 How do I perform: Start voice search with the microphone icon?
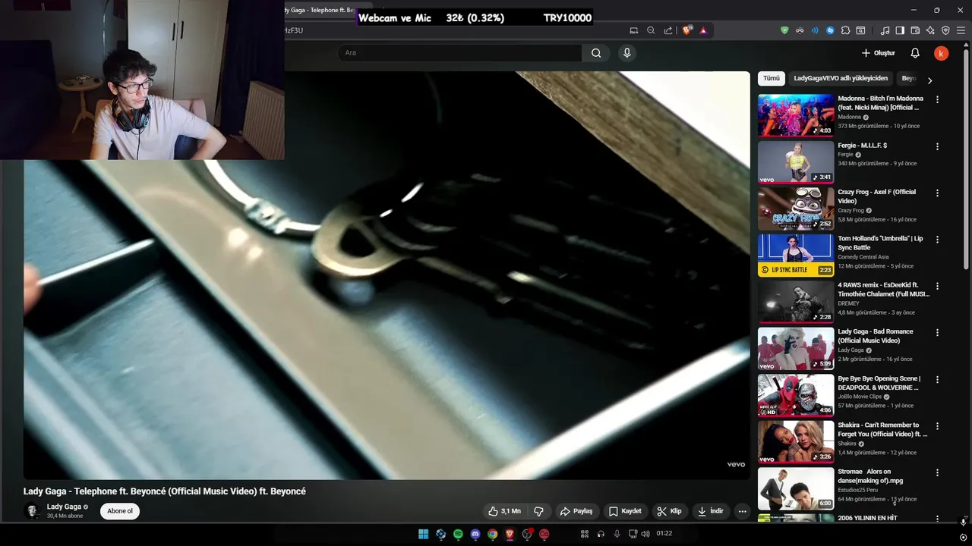point(626,53)
